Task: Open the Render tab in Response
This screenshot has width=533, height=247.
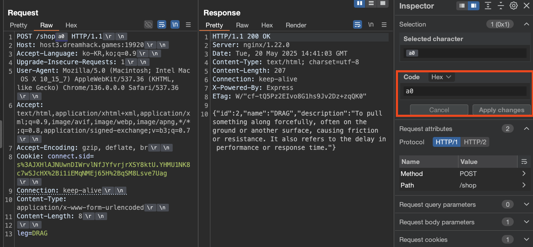Action: pos(296,25)
